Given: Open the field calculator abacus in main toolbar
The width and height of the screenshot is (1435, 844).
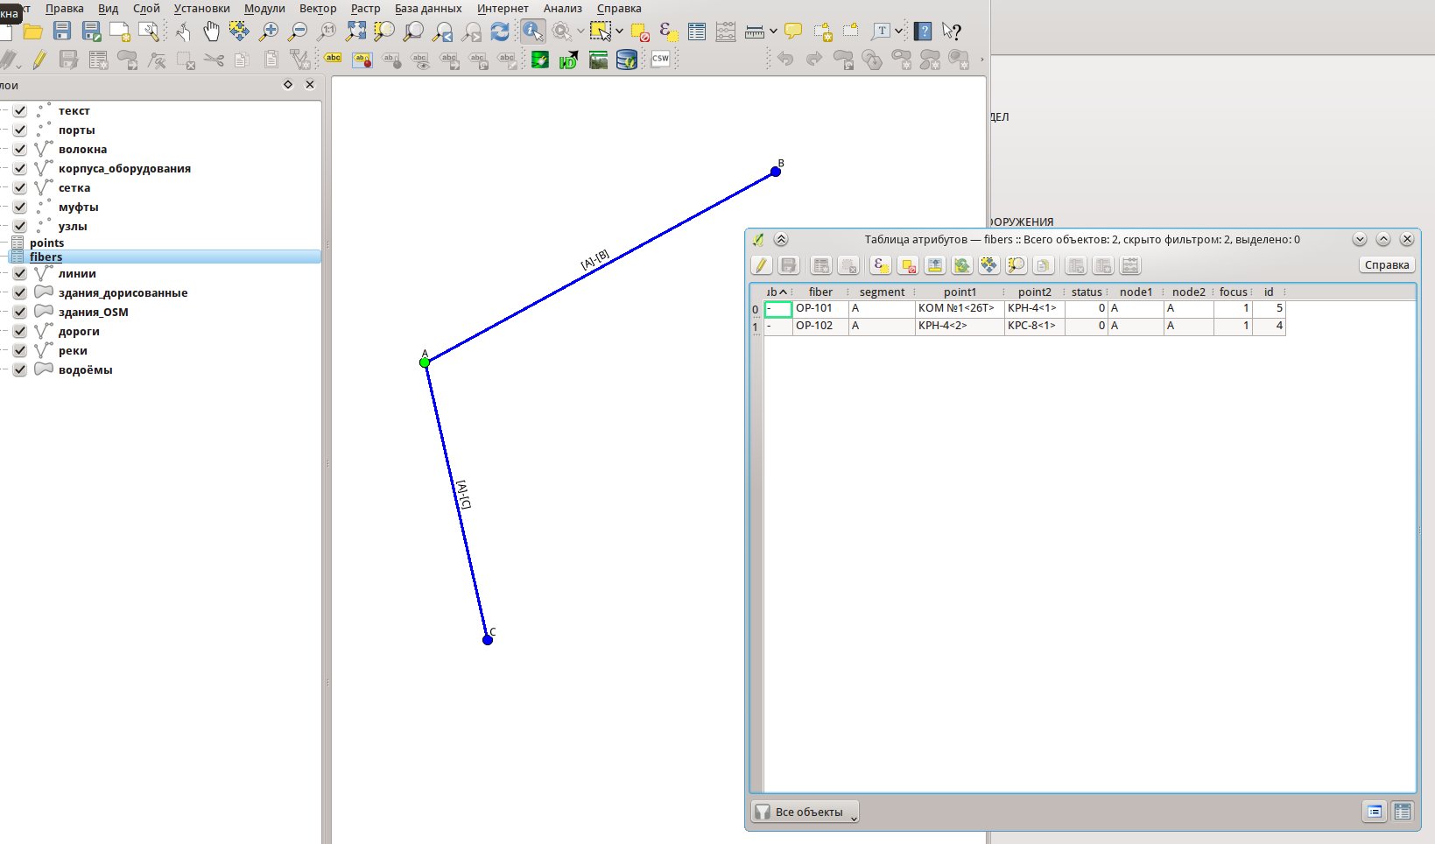Looking at the screenshot, I should [x=726, y=32].
